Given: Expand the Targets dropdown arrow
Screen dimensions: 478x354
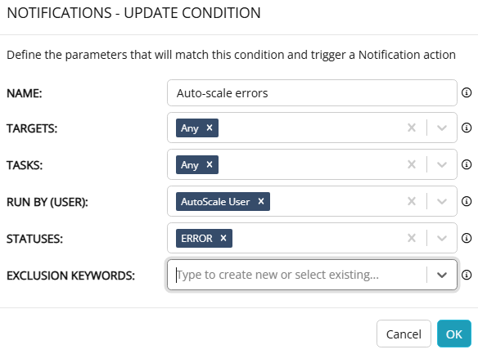Looking at the screenshot, I should [x=442, y=128].
